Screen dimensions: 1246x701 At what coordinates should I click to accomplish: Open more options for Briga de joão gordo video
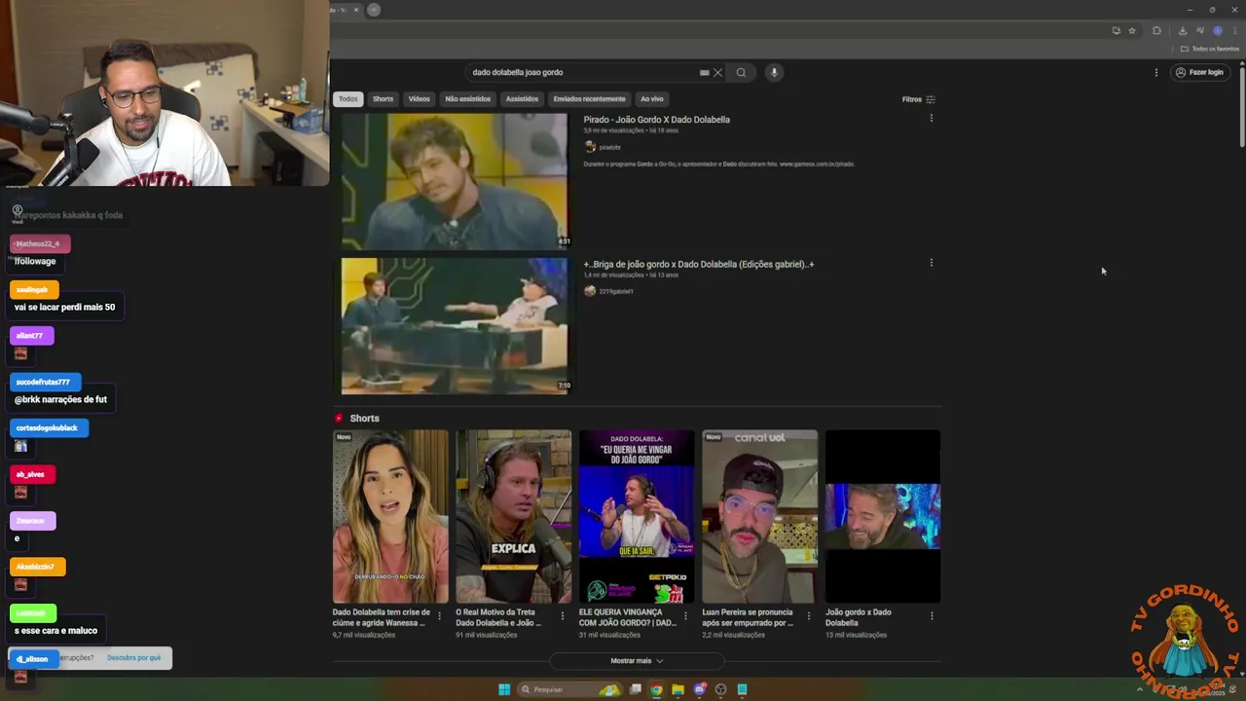(x=931, y=263)
